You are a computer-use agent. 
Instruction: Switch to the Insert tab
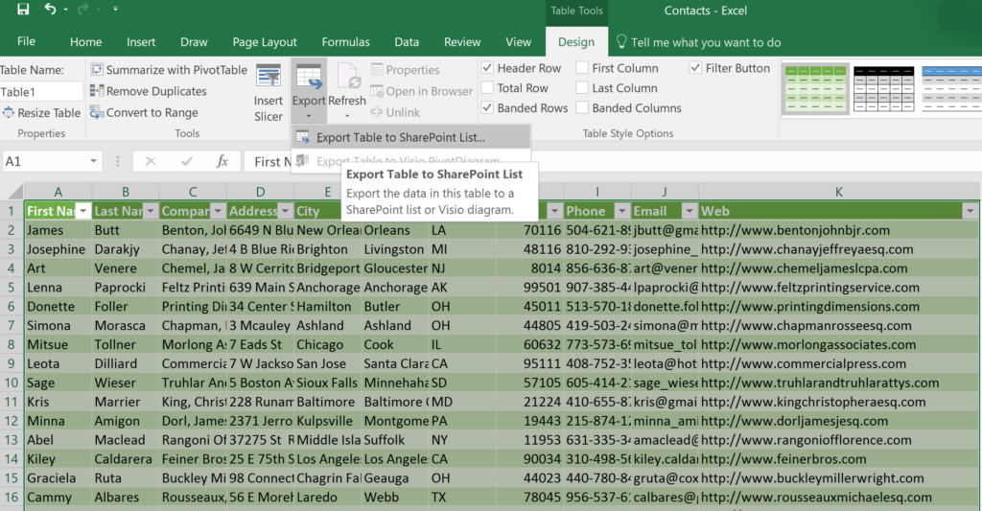tap(141, 42)
